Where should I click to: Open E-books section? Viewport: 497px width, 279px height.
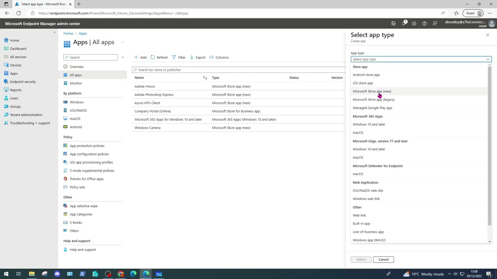pyautogui.click(x=76, y=222)
